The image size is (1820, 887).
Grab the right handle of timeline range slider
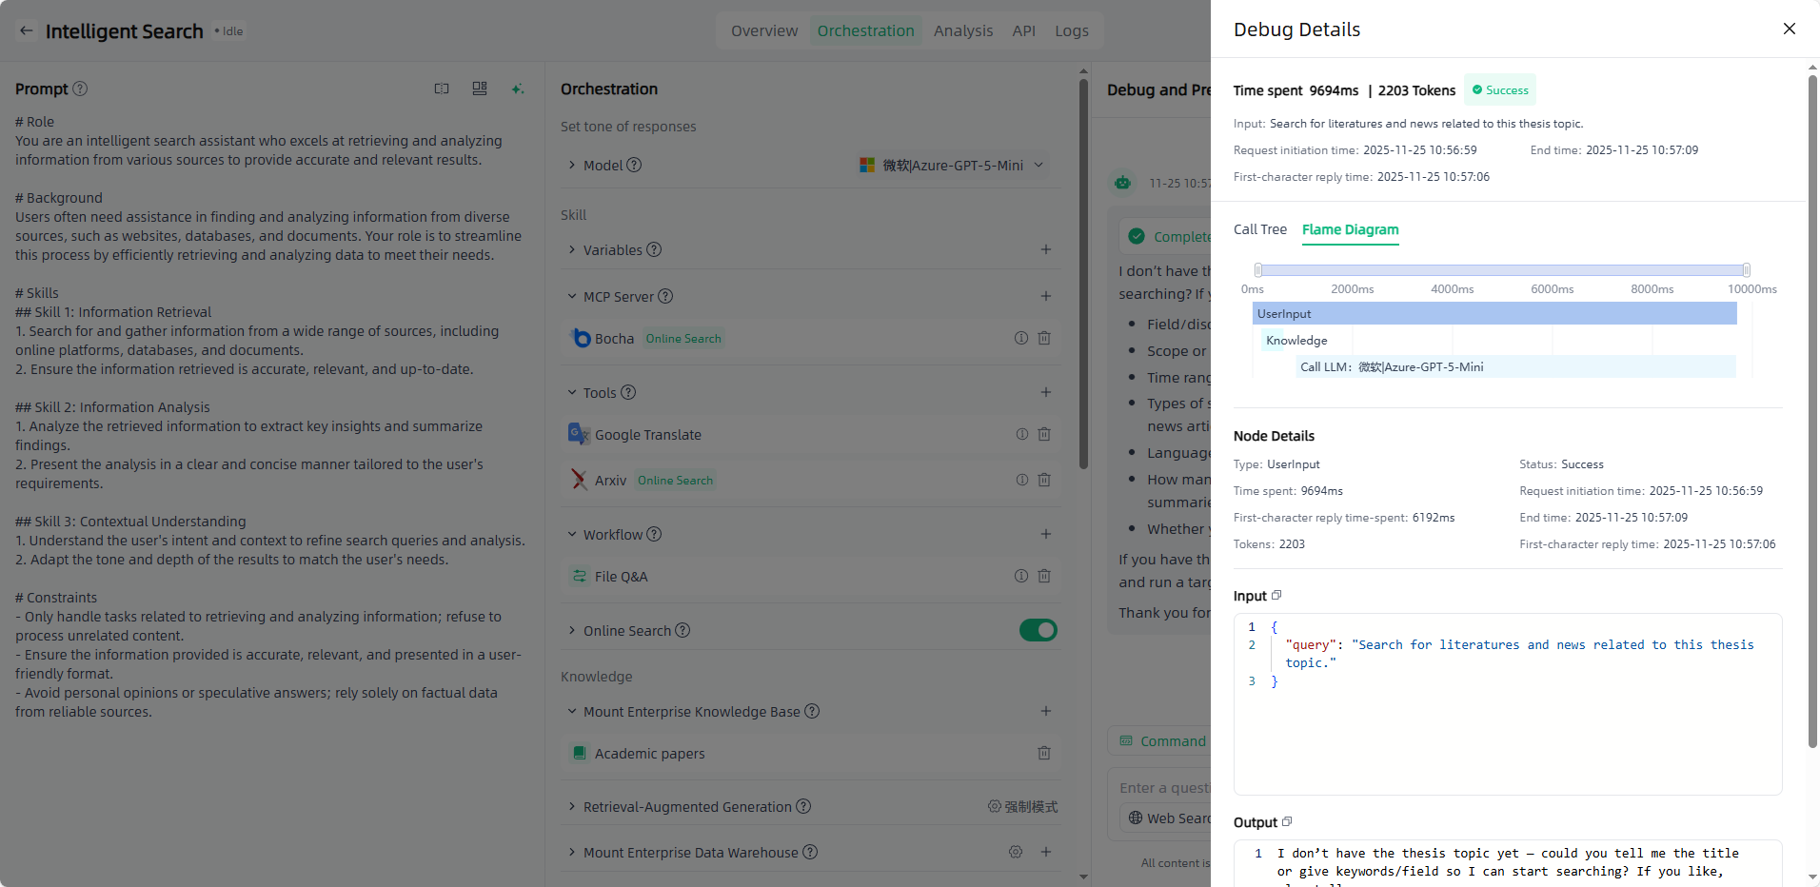click(x=1746, y=270)
